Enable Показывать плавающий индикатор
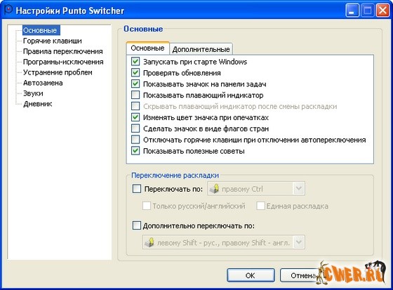 [135, 95]
